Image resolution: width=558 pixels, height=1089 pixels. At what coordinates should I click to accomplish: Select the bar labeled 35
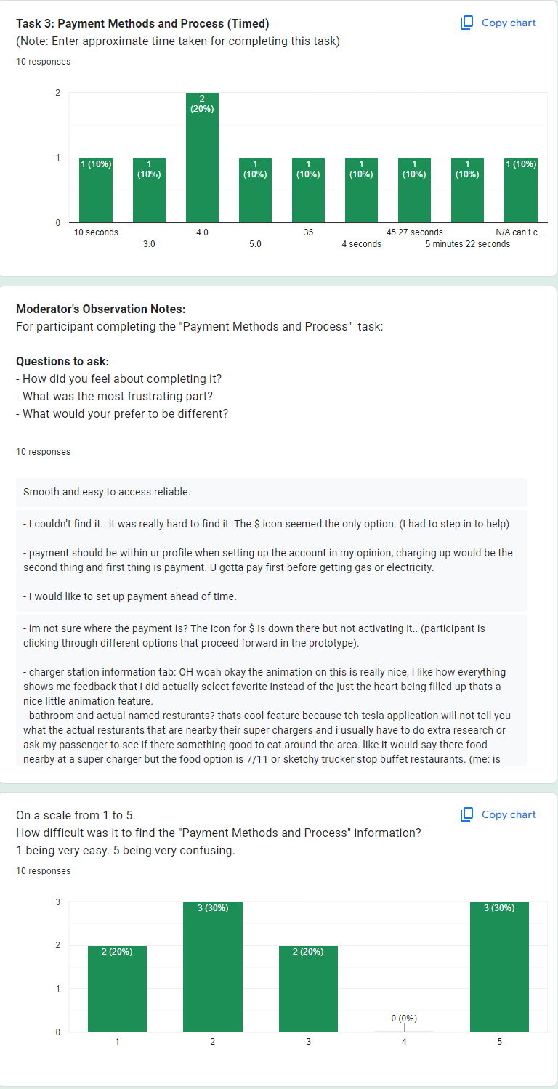pyautogui.click(x=308, y=190)
